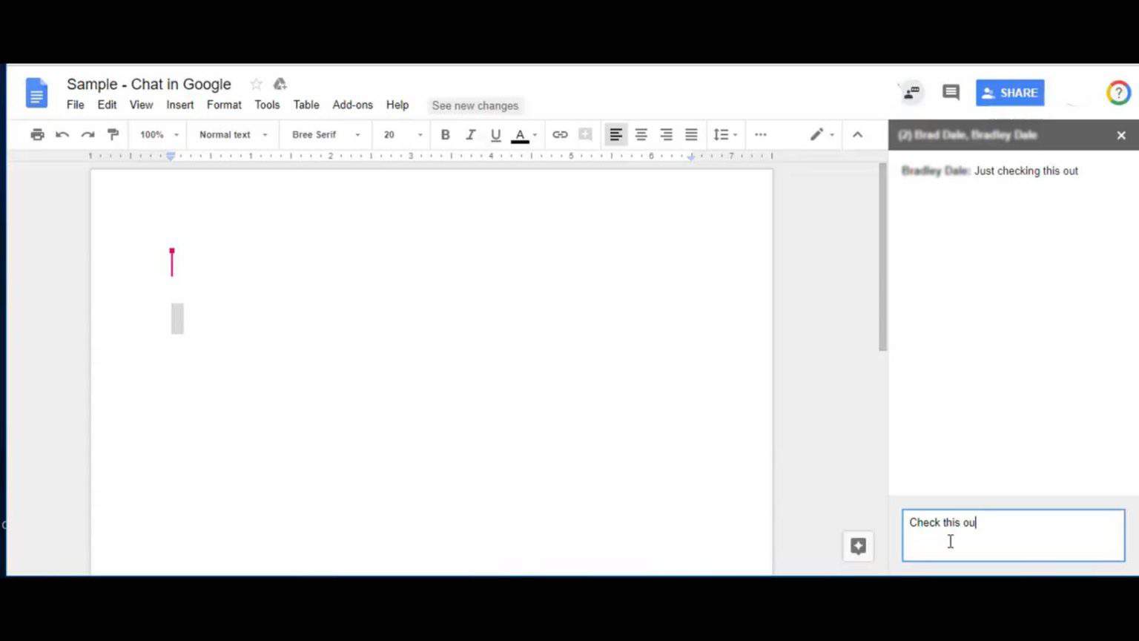Print the document
The height and width of the screenshot is (641, 1139).
coord(37,134)
